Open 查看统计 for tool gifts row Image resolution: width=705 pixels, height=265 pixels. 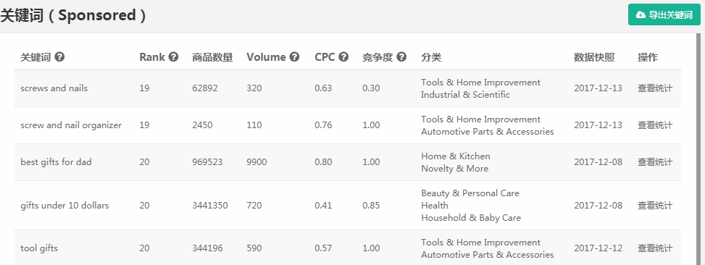tap(655, 248)
